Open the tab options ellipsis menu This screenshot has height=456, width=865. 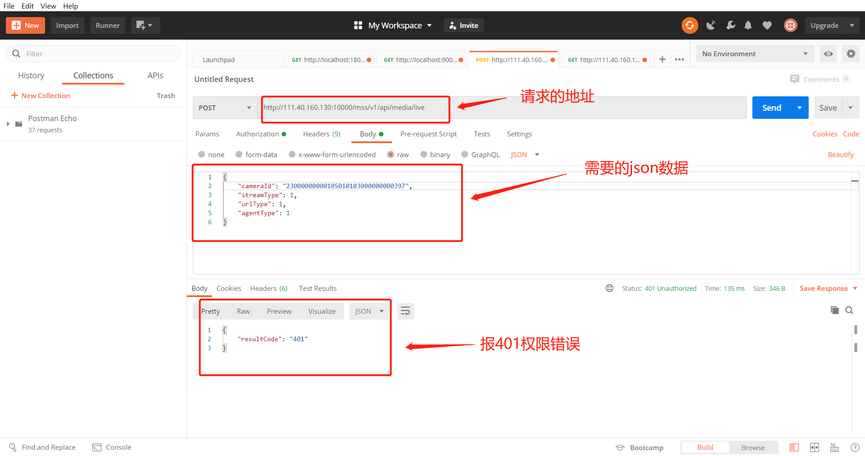pyautogui.click(x=679, y=59)
